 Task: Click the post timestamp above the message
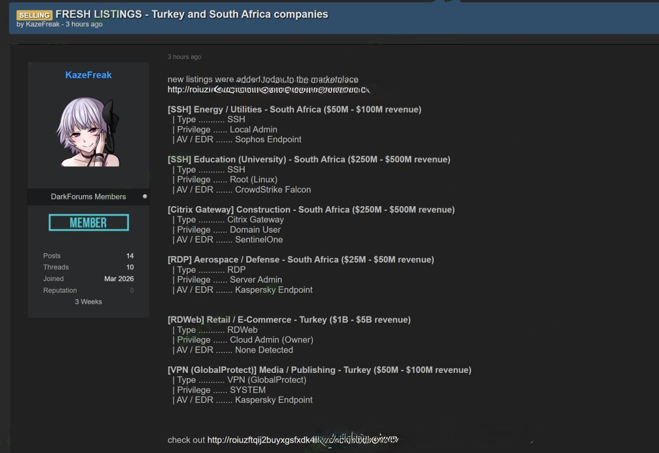185,57
